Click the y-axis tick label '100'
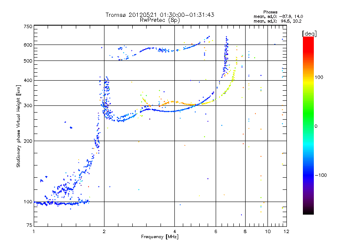Screen dimensions: 337x252 tap(28, 202)
